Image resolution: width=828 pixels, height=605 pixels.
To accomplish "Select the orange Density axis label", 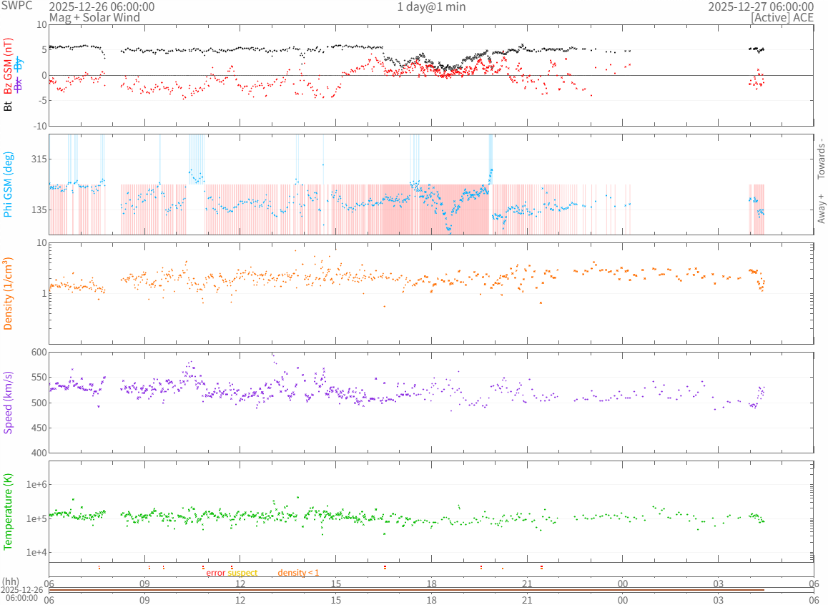I will [x=8, y=294].
